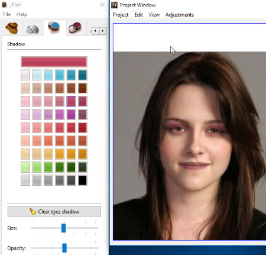
Task: Select the bright purple shadow swatch
Action: 71,114
